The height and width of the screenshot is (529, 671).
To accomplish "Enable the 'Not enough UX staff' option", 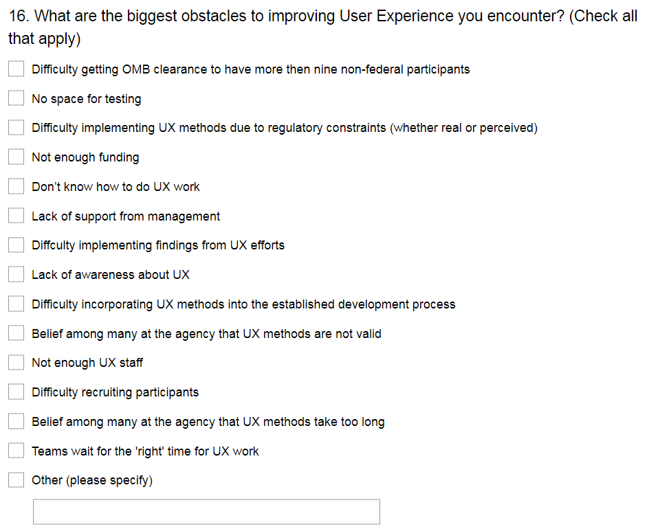I will [16, 363].
